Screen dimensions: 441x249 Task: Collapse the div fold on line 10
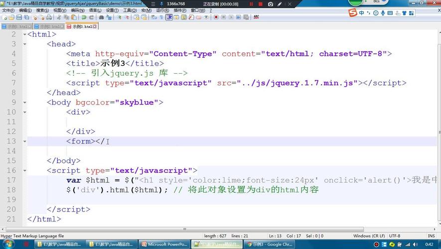25,112
